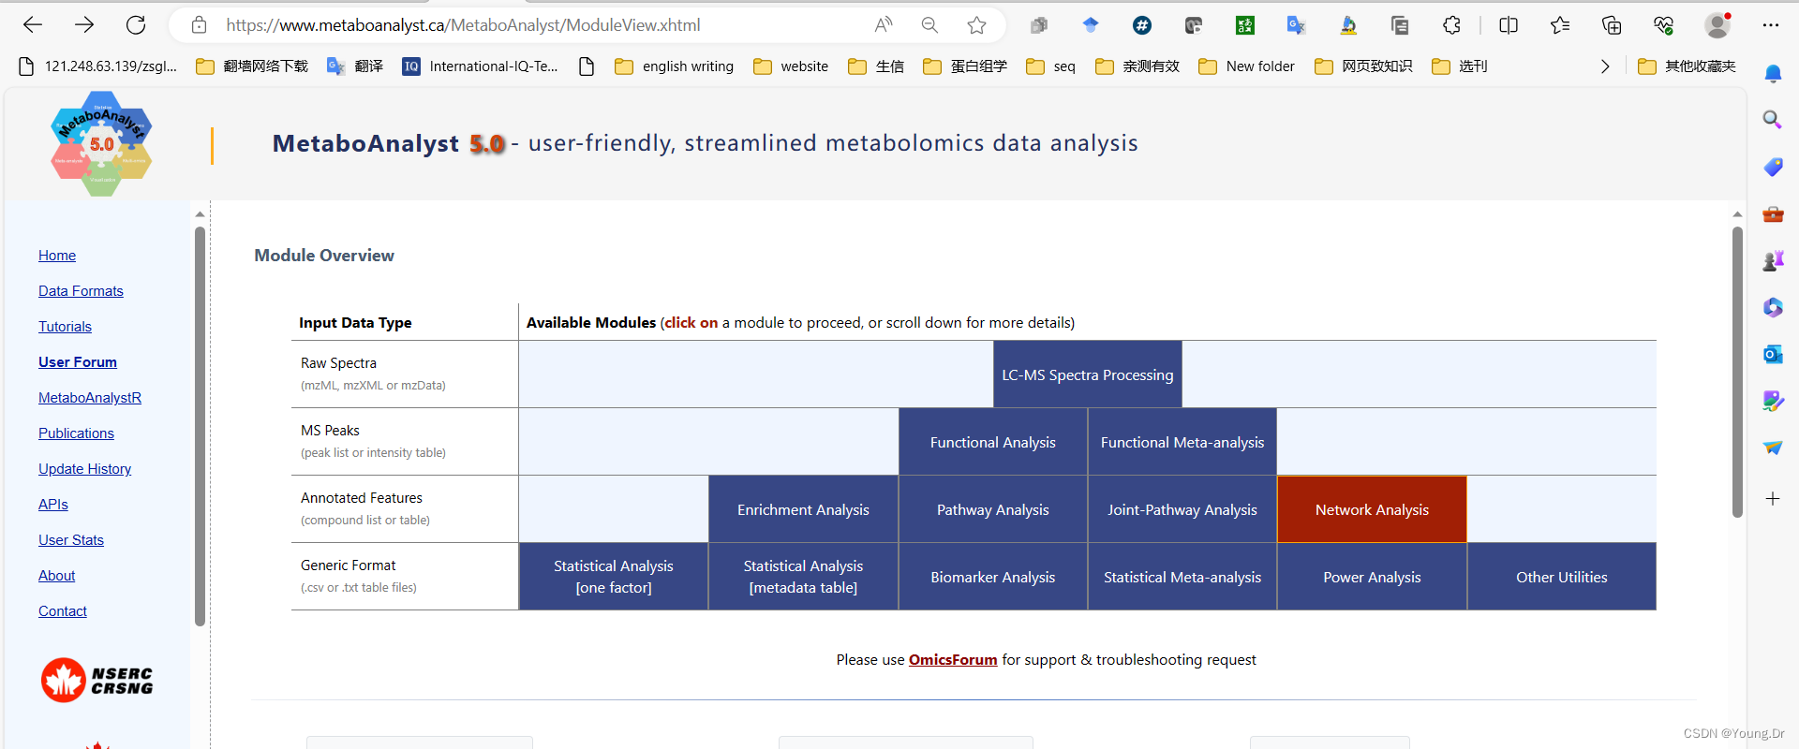Add a sidebar app with plus
This screenshot has width=1799, height=749.
(x=1773, y=499)
